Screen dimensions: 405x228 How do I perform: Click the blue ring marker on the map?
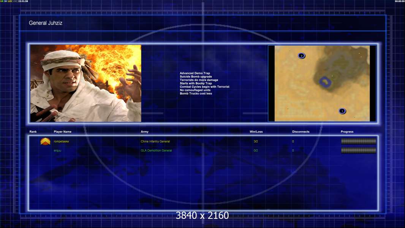tap(325, 82)
